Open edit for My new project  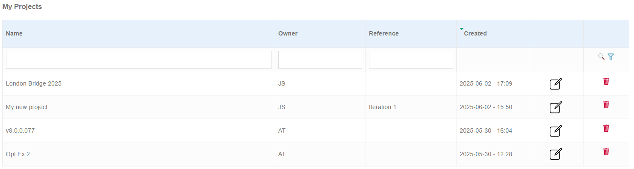(x=556, y=107)
